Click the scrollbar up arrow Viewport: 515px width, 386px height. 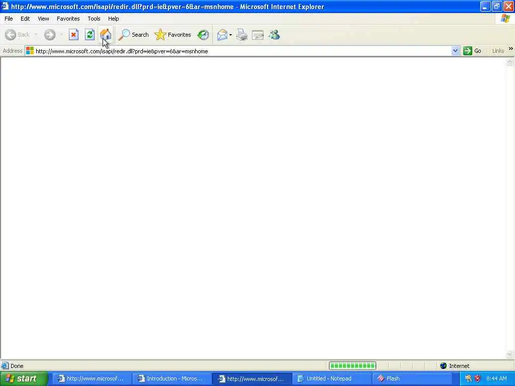point(509,62)
